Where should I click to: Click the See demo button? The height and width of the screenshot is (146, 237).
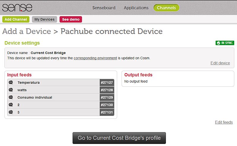coord(71,19)
